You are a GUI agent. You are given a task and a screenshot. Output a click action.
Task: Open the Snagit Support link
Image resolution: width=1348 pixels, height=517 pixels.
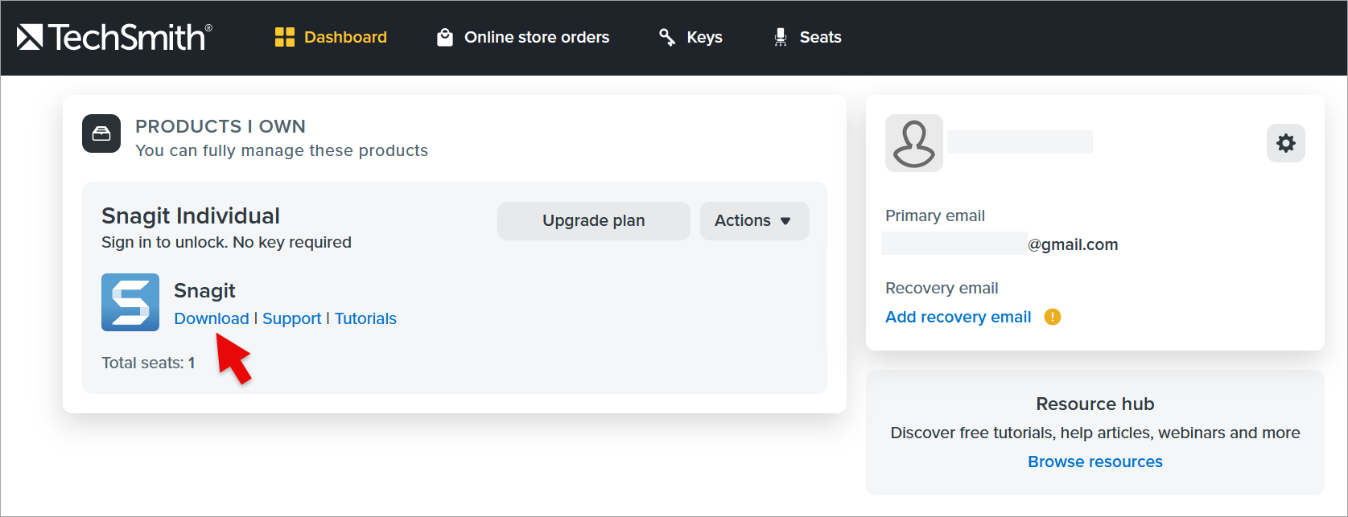tap(291, 318)
